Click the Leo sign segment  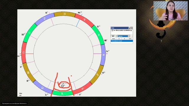coord(24,52)
